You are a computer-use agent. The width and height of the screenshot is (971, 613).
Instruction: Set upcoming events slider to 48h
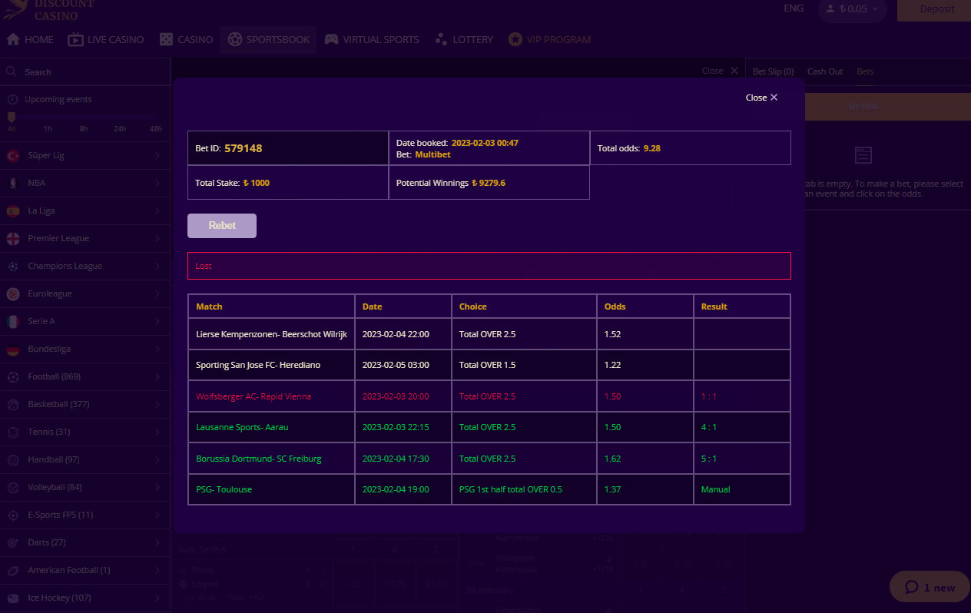coord(156,128)
